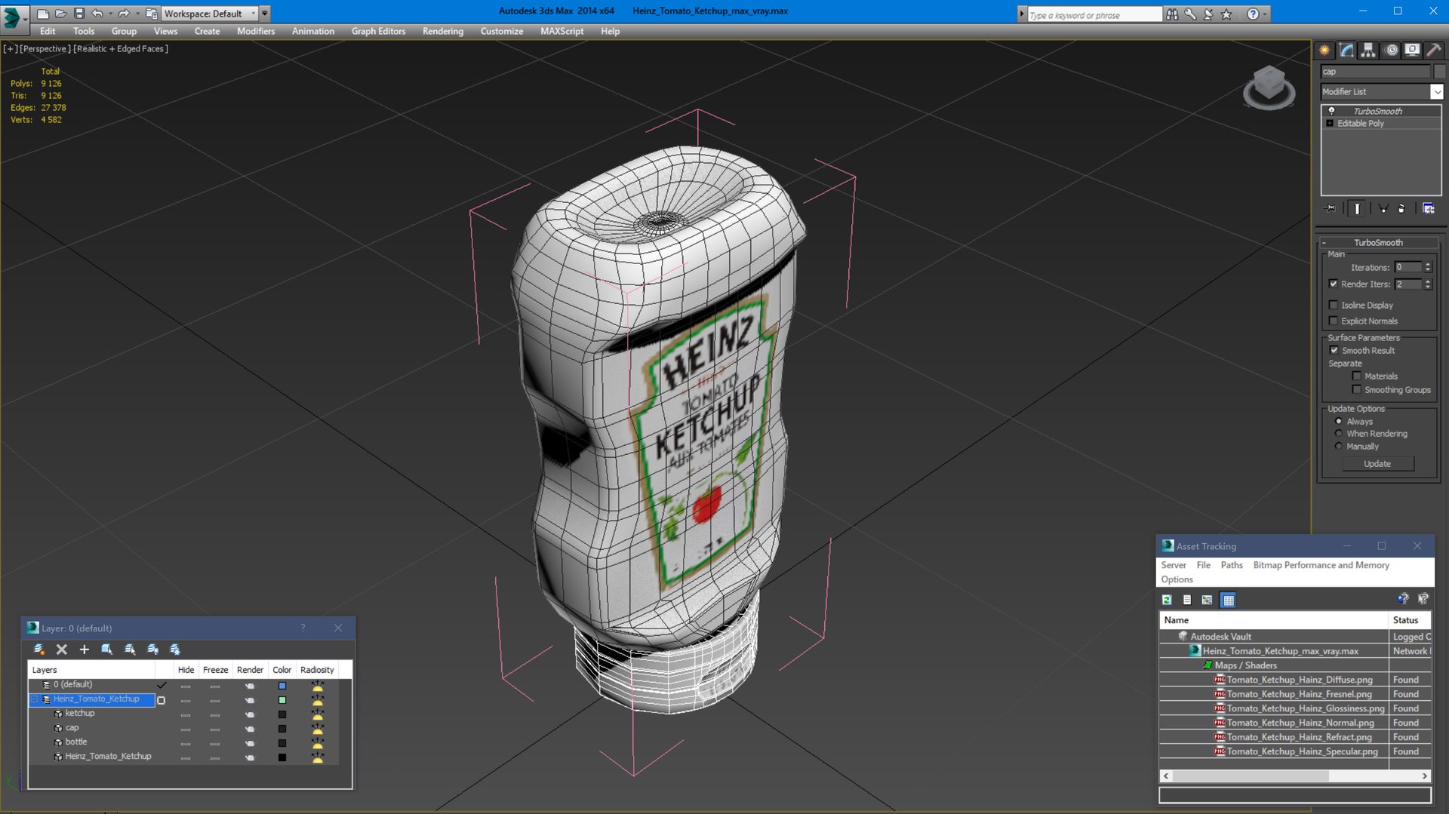Open Configure Modifier Sets icon
Screen dimensions: 1449x814
[x=1429, y=208]
